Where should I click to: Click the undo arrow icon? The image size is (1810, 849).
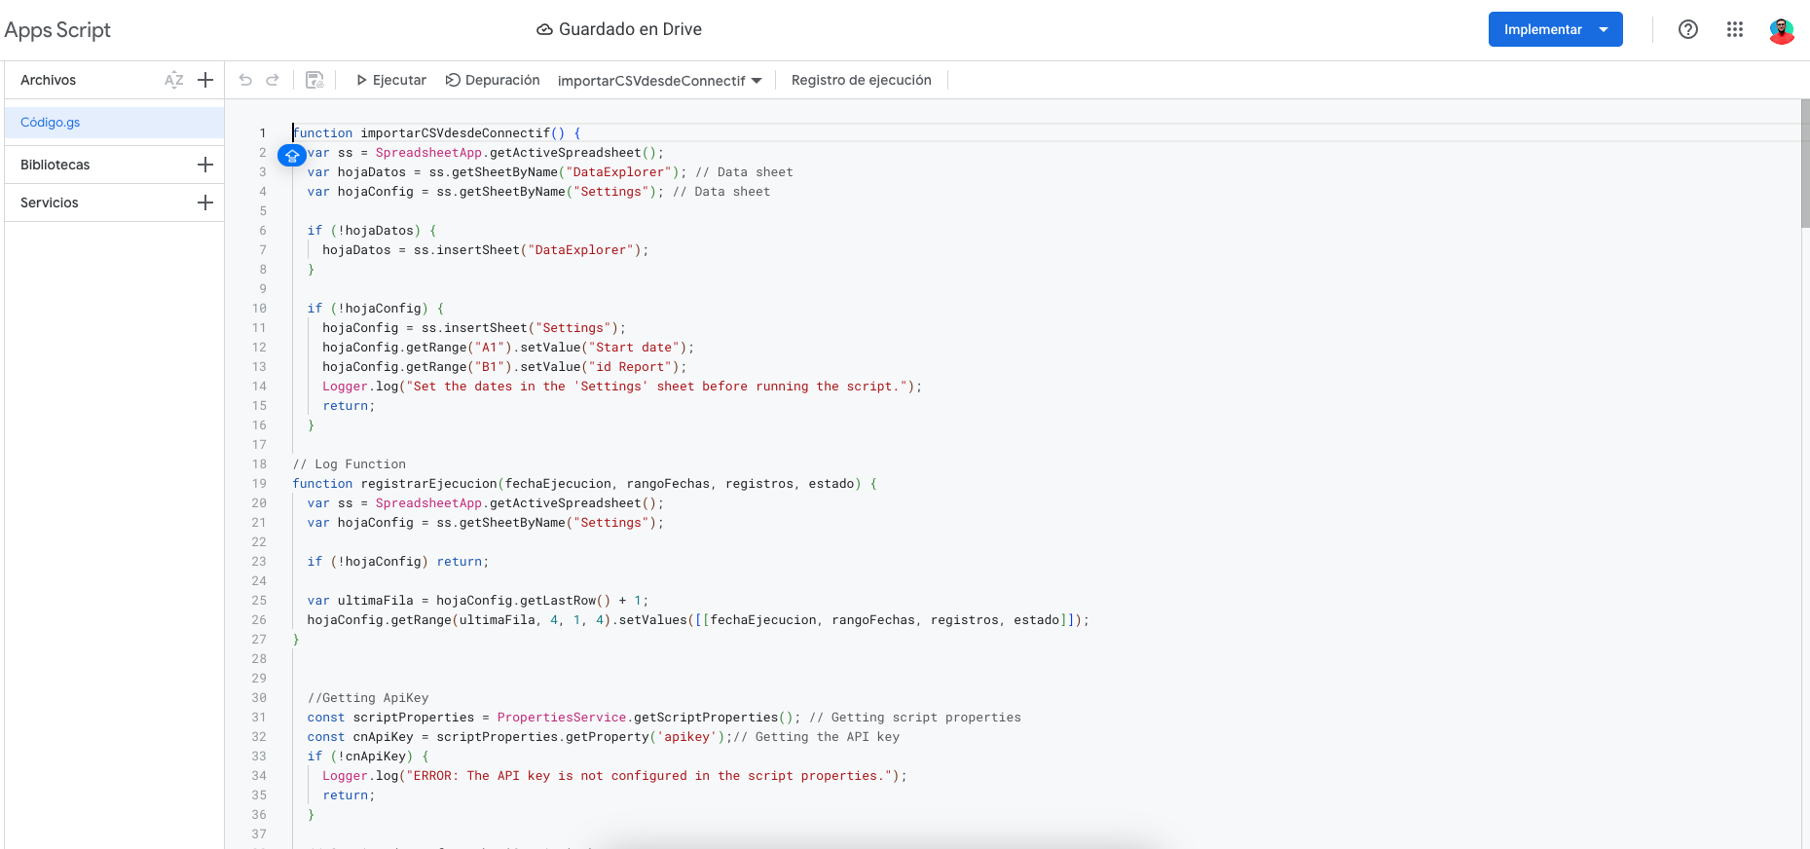[245, 80]
